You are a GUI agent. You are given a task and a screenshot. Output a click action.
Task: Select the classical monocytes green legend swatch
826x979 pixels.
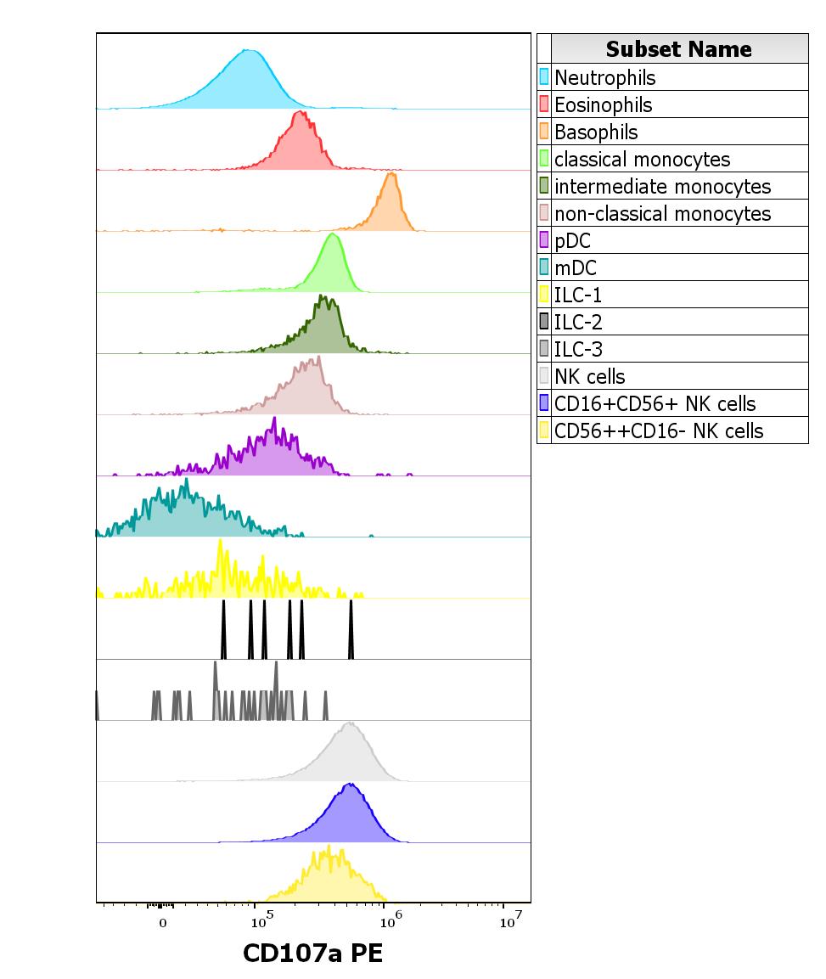(544, 159)
